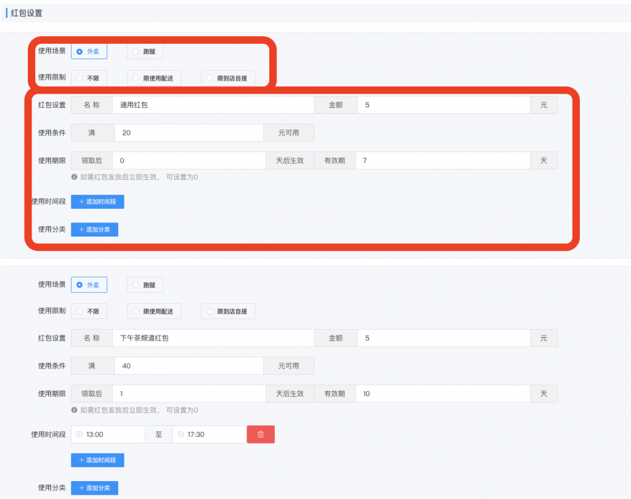Viewport: 631px width, 499px height.
Task: Click the clock icon in the 17:30 time field
Action: tap(182, 434)
